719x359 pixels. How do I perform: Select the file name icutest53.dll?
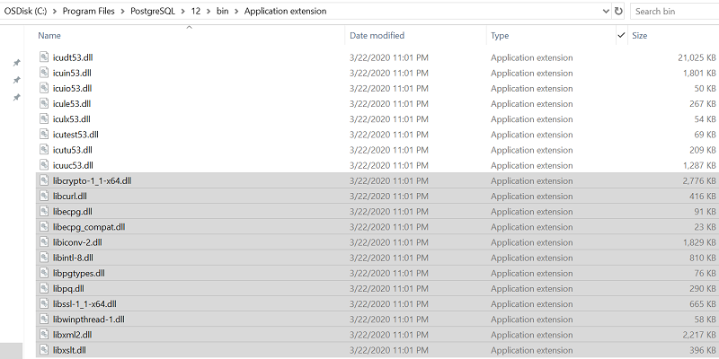(75, 135)
